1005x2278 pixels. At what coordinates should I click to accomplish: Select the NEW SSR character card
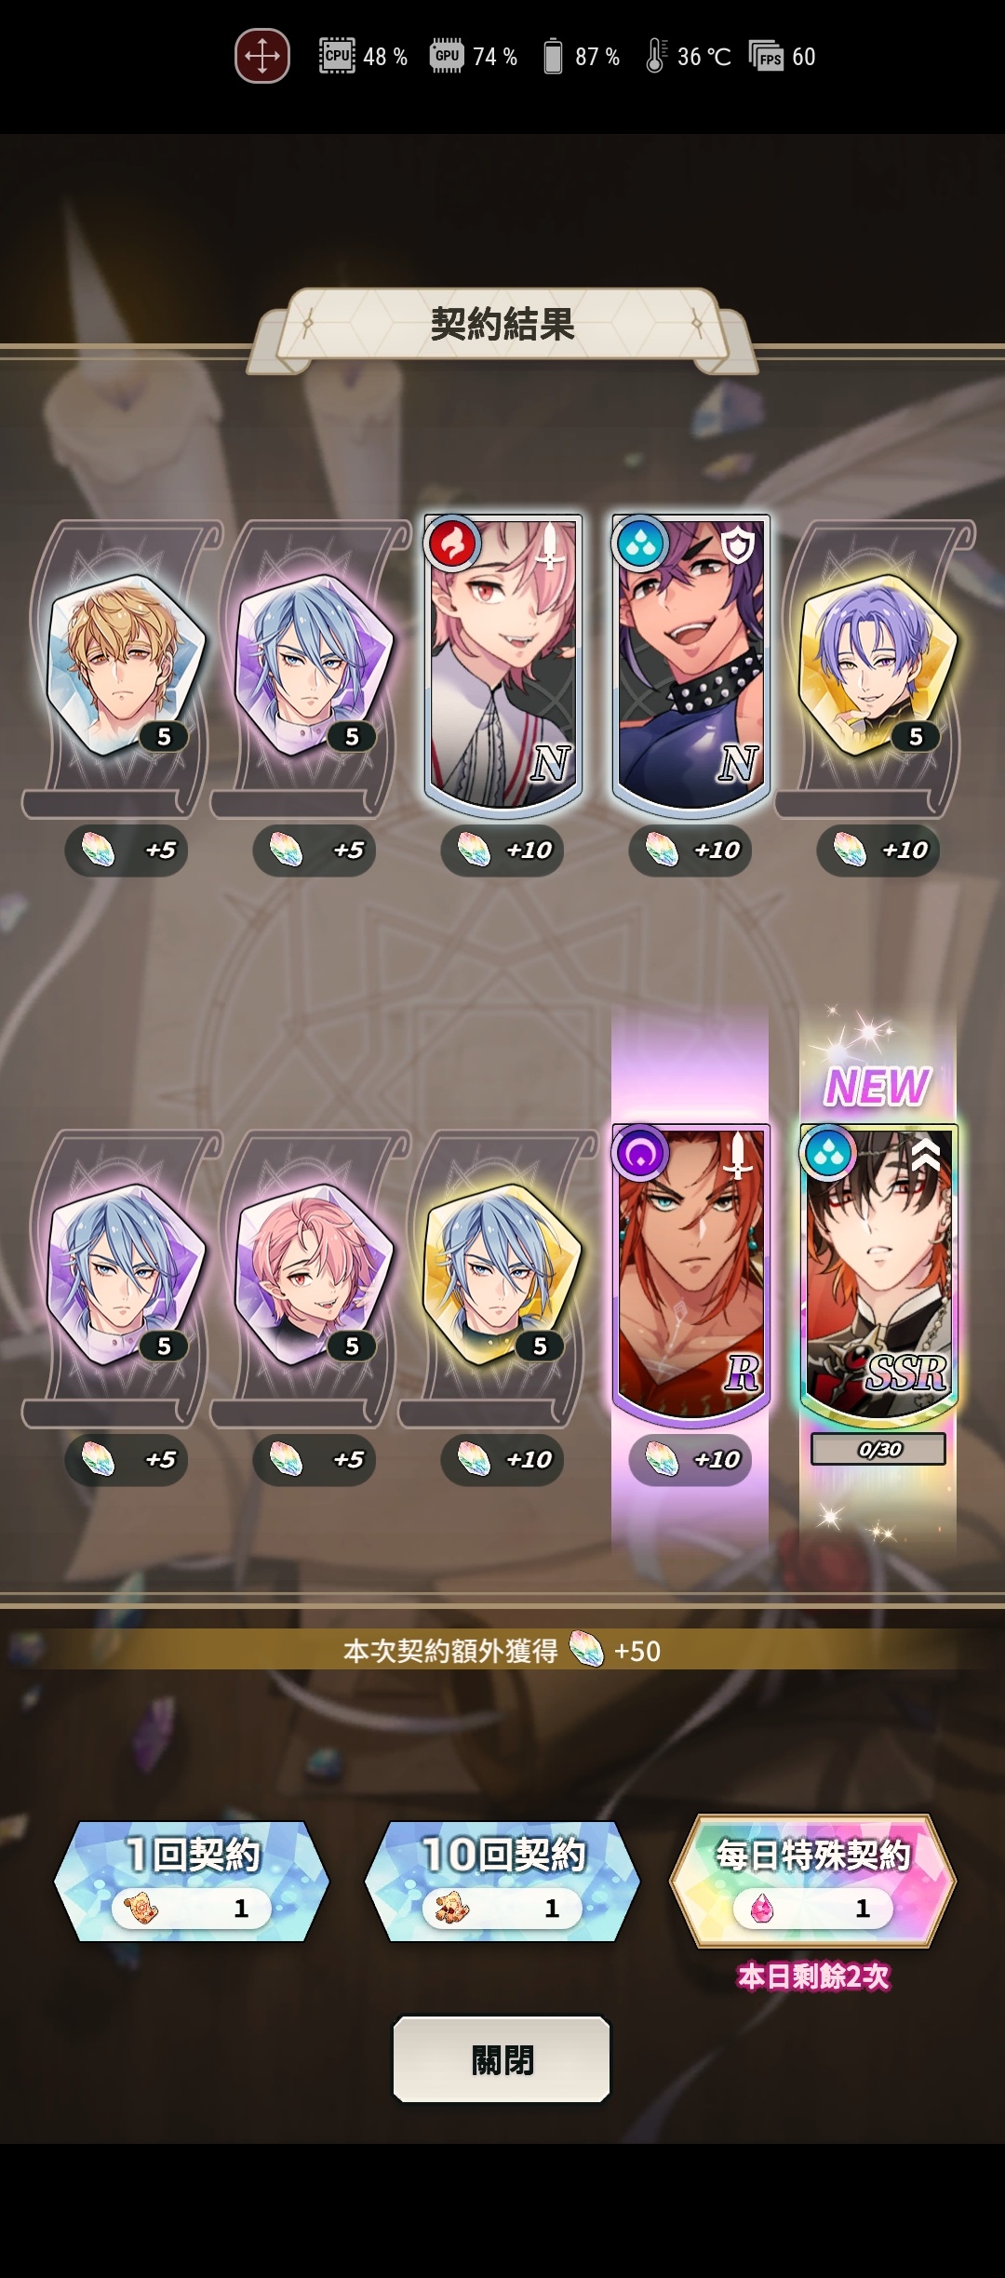pos(878,1272)
